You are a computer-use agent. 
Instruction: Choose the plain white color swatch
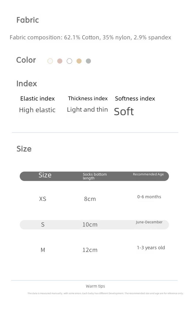(x=69, y=61)
